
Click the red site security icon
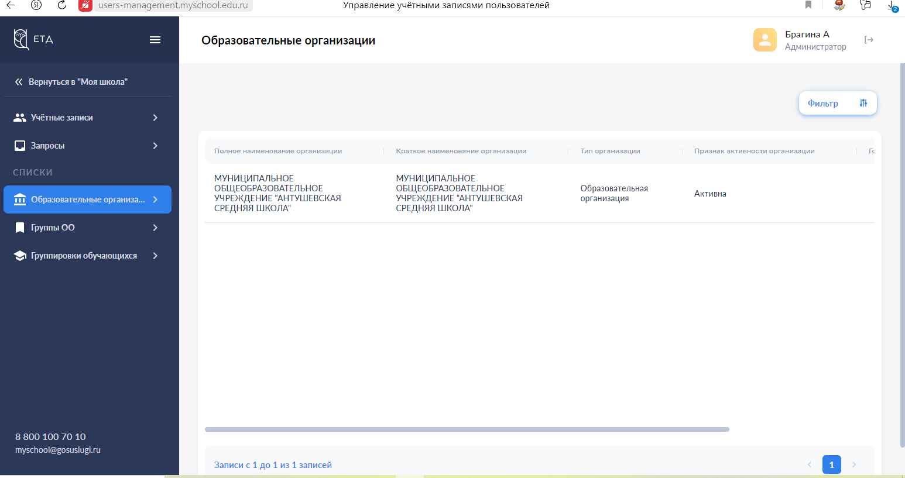tap(85, 5)
